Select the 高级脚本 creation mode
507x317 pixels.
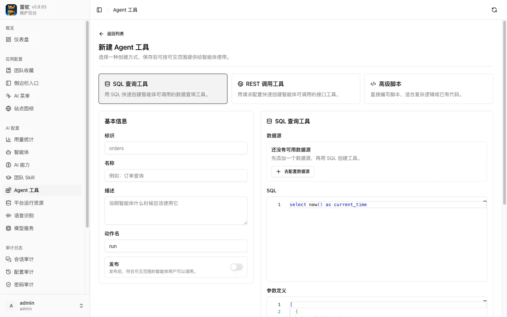(x=429, y=89)
